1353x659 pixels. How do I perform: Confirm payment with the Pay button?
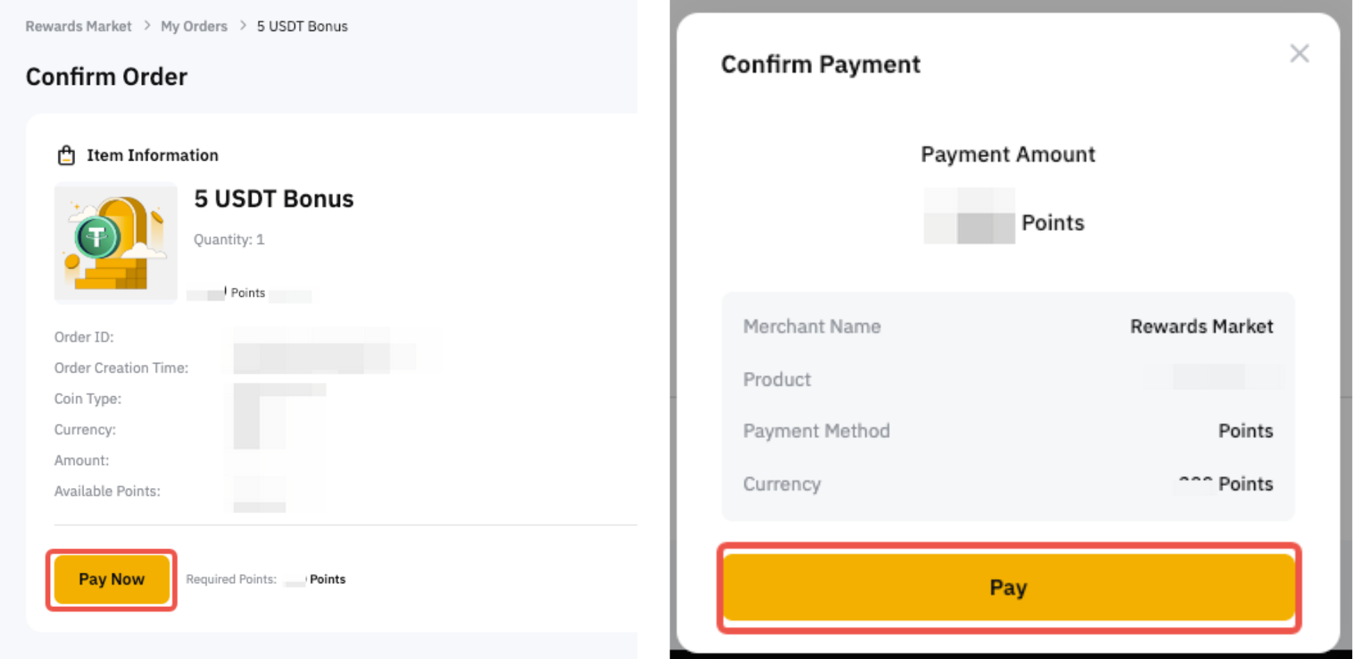tap(1009, 587)
